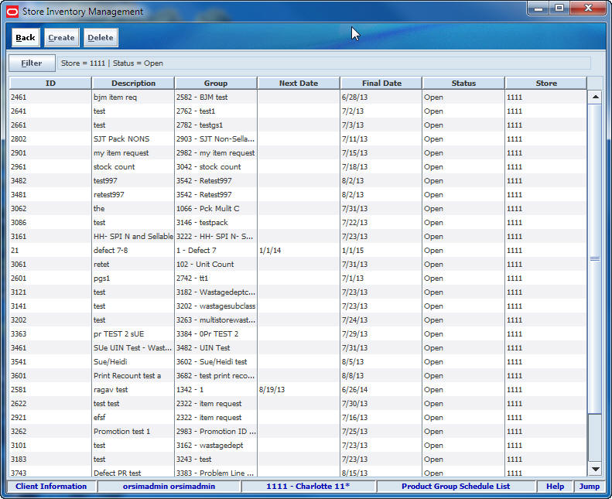The image size is (612, 499).
Task: Click 1111 - Charlotte 11* store label
Action: (308, 486)
